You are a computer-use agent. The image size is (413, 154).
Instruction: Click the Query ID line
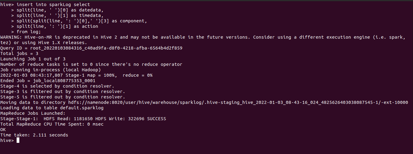[x=91, y=48]
